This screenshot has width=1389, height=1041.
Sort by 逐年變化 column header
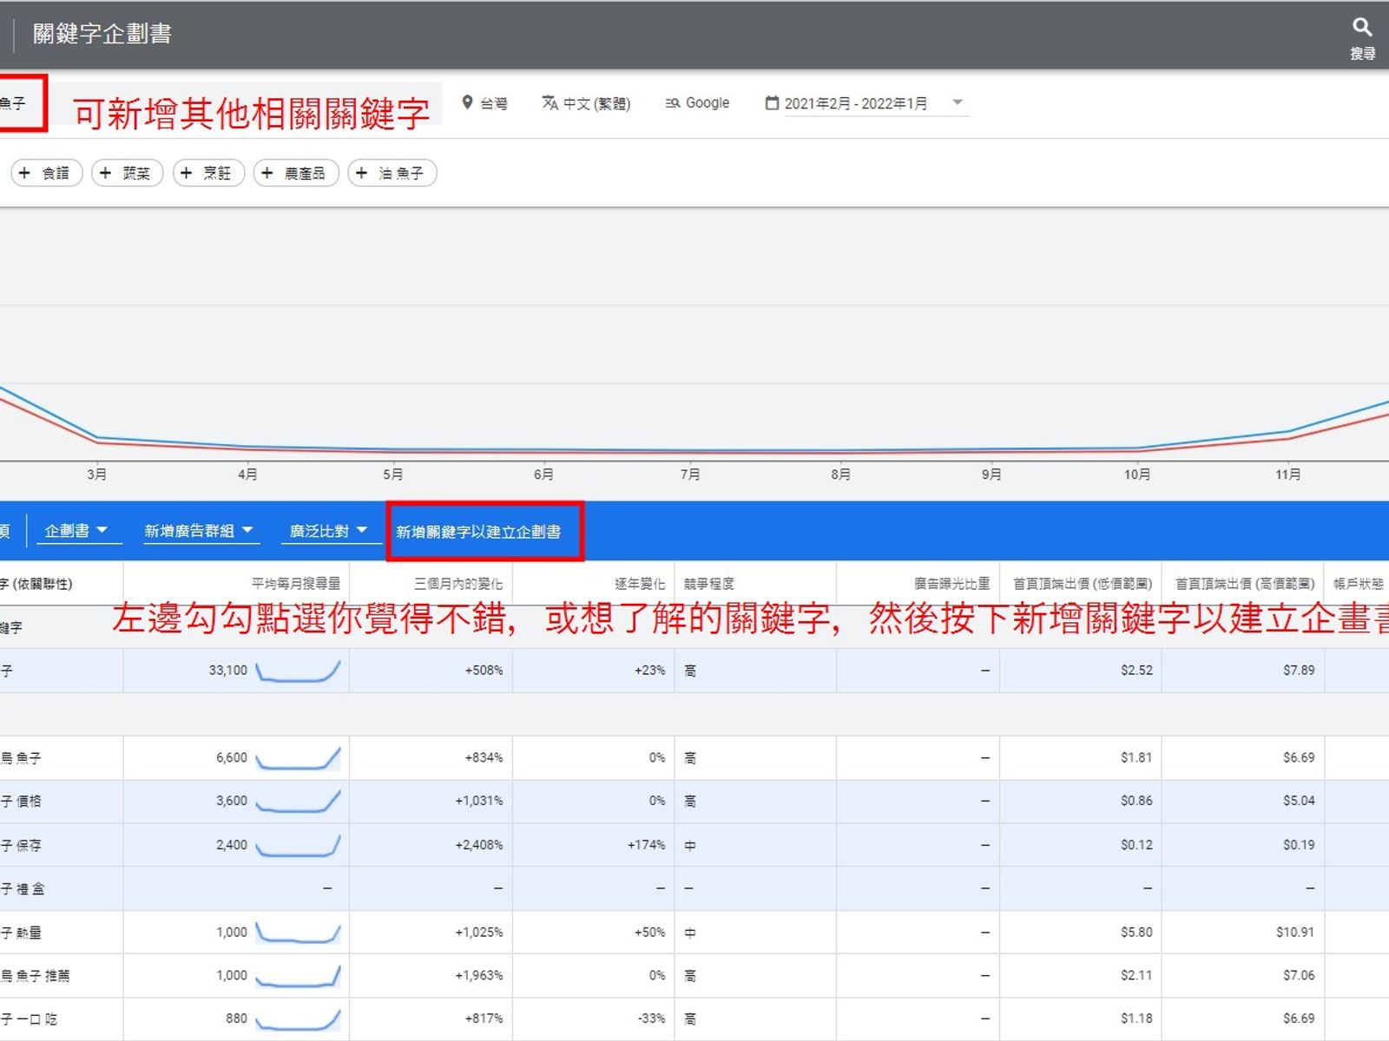coord(640,584)
